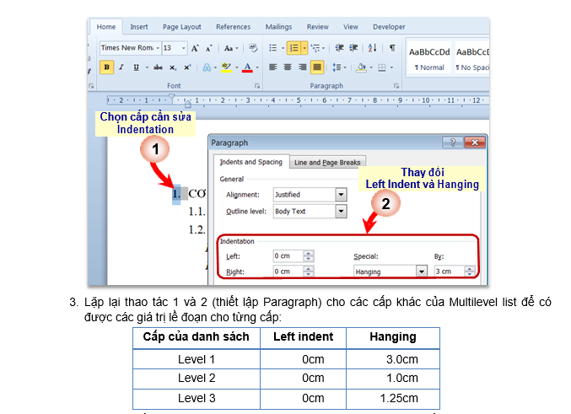Click the Italic formatting icon

pyautogui.click(x=121, y=67)
